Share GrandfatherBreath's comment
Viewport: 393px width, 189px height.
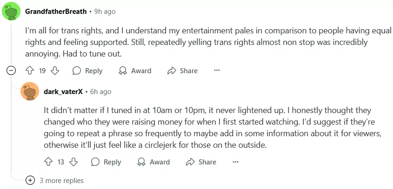182,71
